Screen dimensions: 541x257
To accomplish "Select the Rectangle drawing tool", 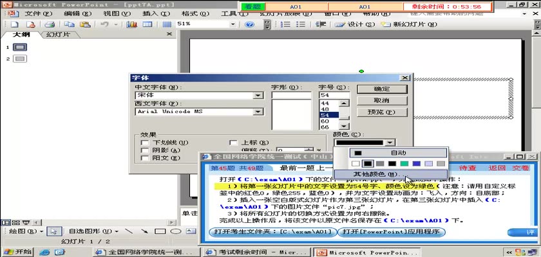I will click(160, 231).
